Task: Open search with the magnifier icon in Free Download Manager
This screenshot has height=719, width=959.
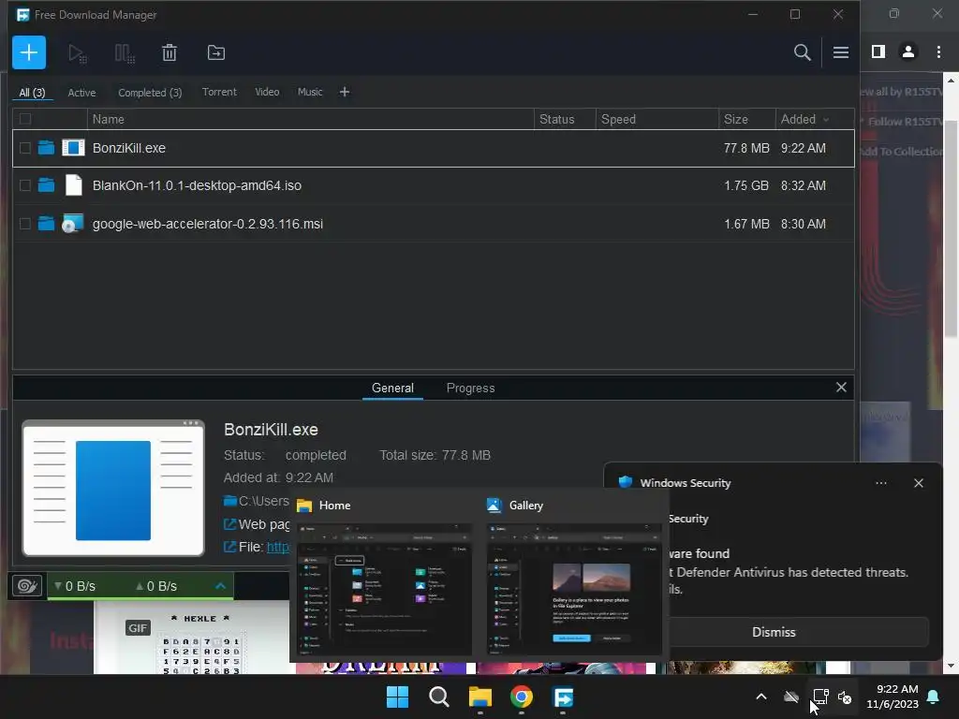Action: (x=802, y=52)
